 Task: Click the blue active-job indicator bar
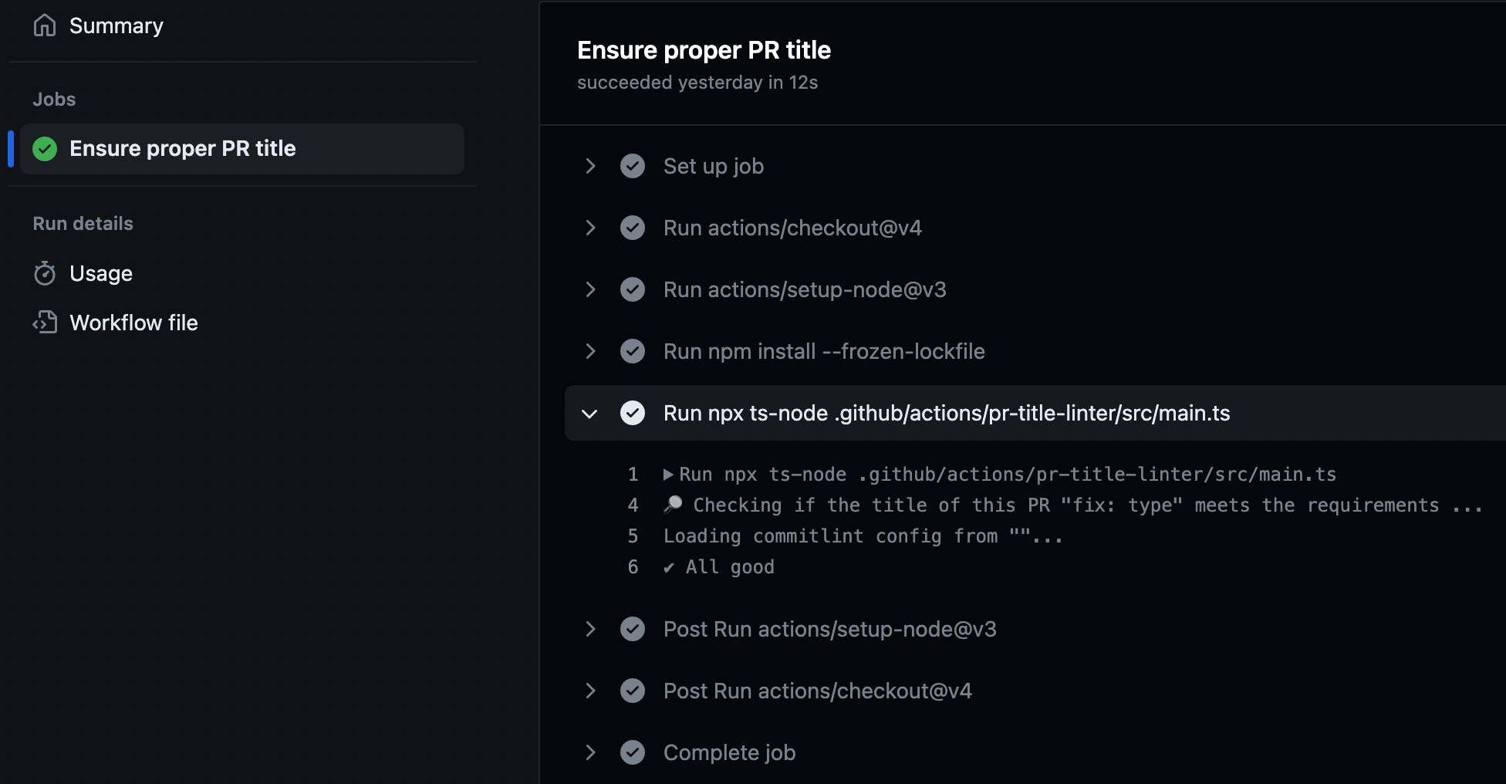pyautogui.click(x=10, y=148)
